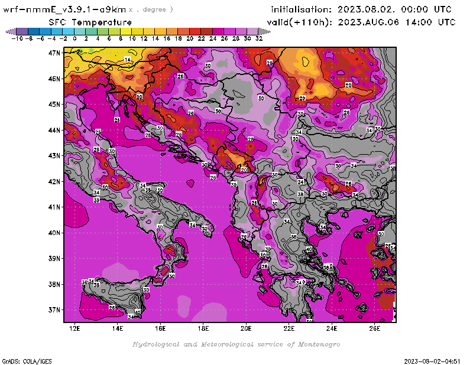Select latitude axis label 43N
This screenshot has width=473, height=365.
(x=54, y=155)
